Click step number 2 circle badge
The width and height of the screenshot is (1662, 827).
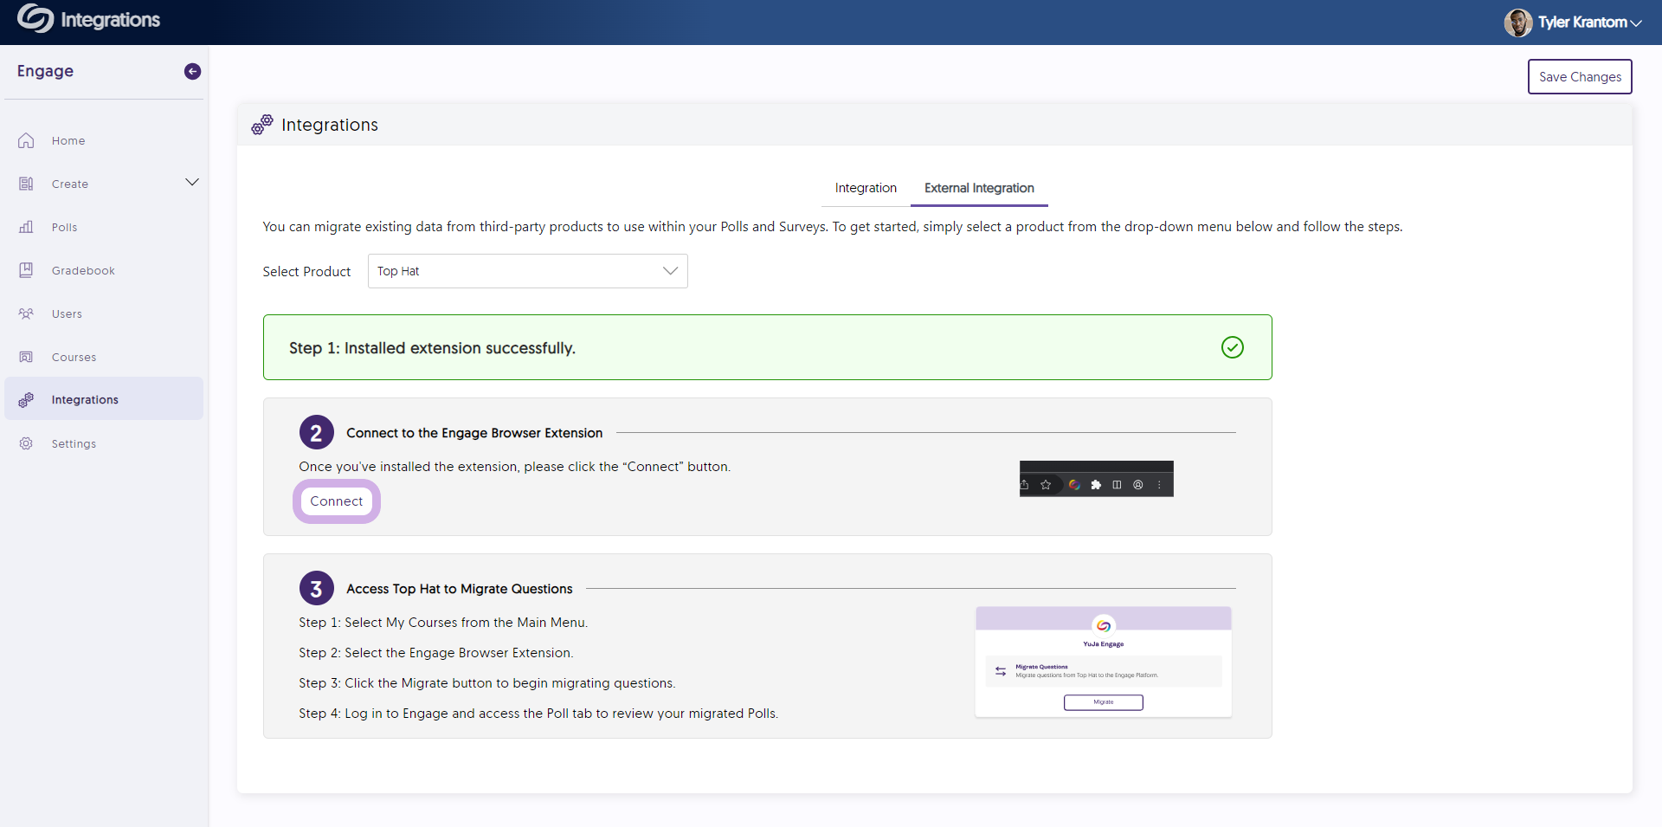(x=316, y=433)
